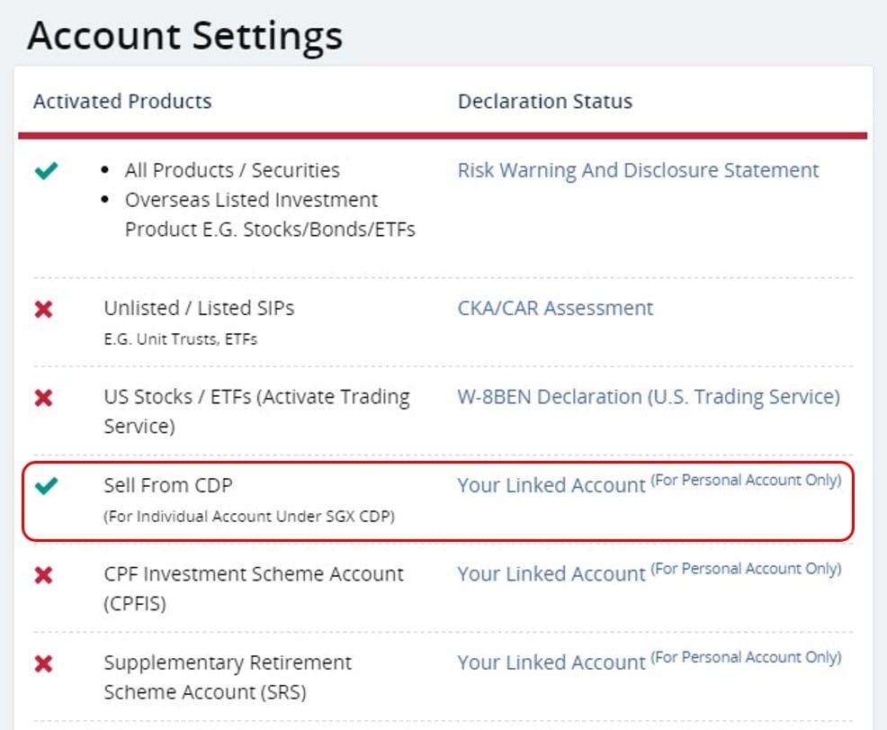Open the CKA/CAR Assessment link
This screenshot has width=887, height=730.
(x=555, y=309)
